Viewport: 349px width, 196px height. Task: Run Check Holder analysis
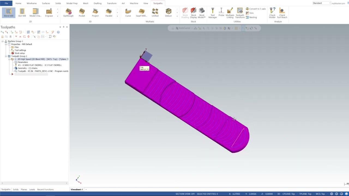[x=272, y=13]
